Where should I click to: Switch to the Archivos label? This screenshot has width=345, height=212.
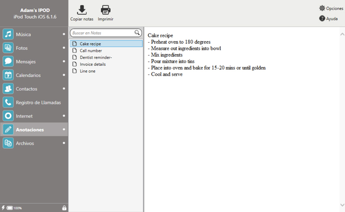point(25,143)
